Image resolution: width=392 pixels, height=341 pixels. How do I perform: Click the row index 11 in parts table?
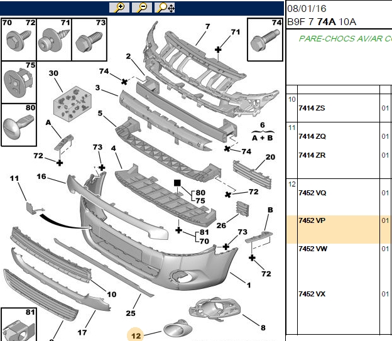coord(291,127)
